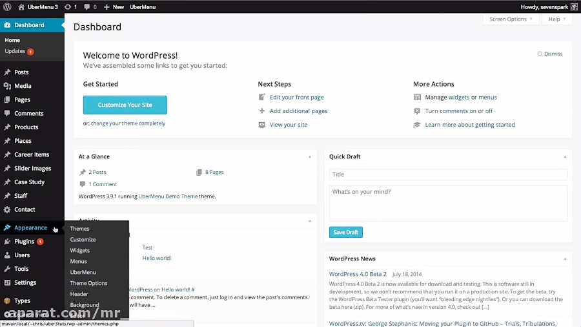Click the Settings sliders icon in sidebar
Viewport: 581px width, 327px height.
pyautogui.click(x=7, y=282)
